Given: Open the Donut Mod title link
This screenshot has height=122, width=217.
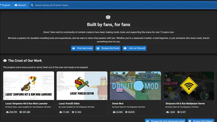Looking at the screenshot, I should [118, 103].
